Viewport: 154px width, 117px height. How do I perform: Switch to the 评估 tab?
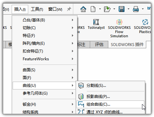click(99, 44)
